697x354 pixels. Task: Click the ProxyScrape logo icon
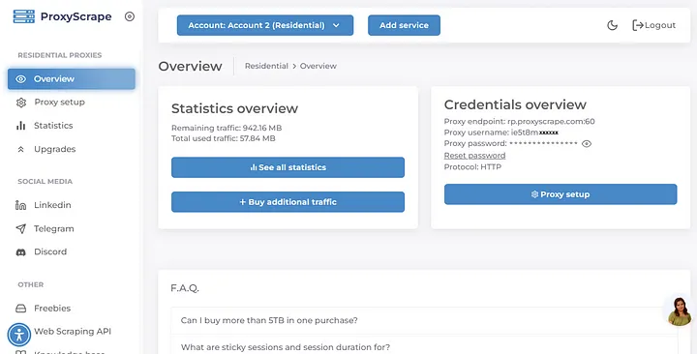[x=24, y=16]
